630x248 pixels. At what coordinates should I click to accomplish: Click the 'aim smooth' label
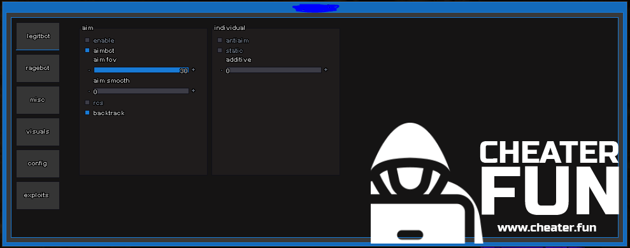(111, 81)
